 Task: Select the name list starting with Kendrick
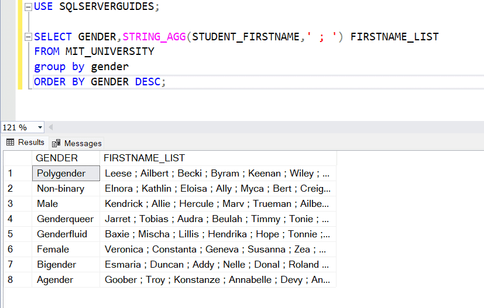(x=218, y=203)
